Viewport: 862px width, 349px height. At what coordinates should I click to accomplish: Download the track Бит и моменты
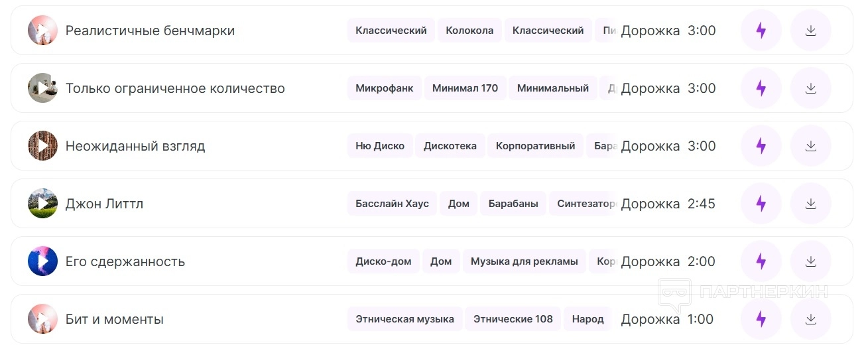coord(810,319)
